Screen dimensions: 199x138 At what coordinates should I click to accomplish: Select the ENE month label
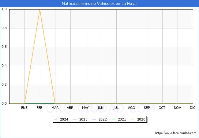pyautogui.click(x=24, y=108)
